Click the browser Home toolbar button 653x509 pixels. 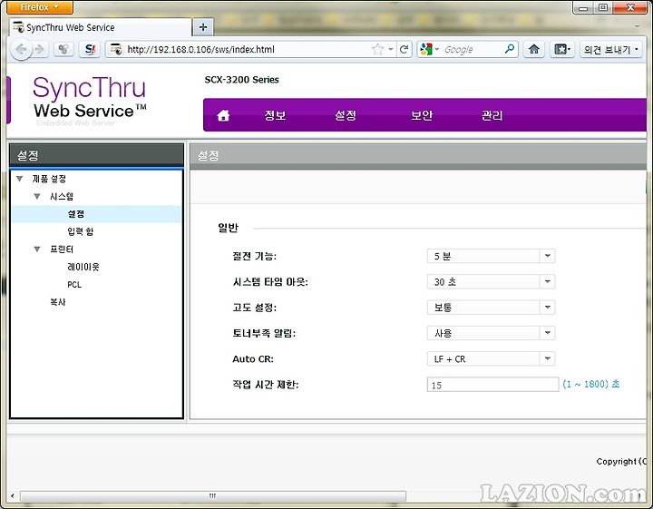534,50
